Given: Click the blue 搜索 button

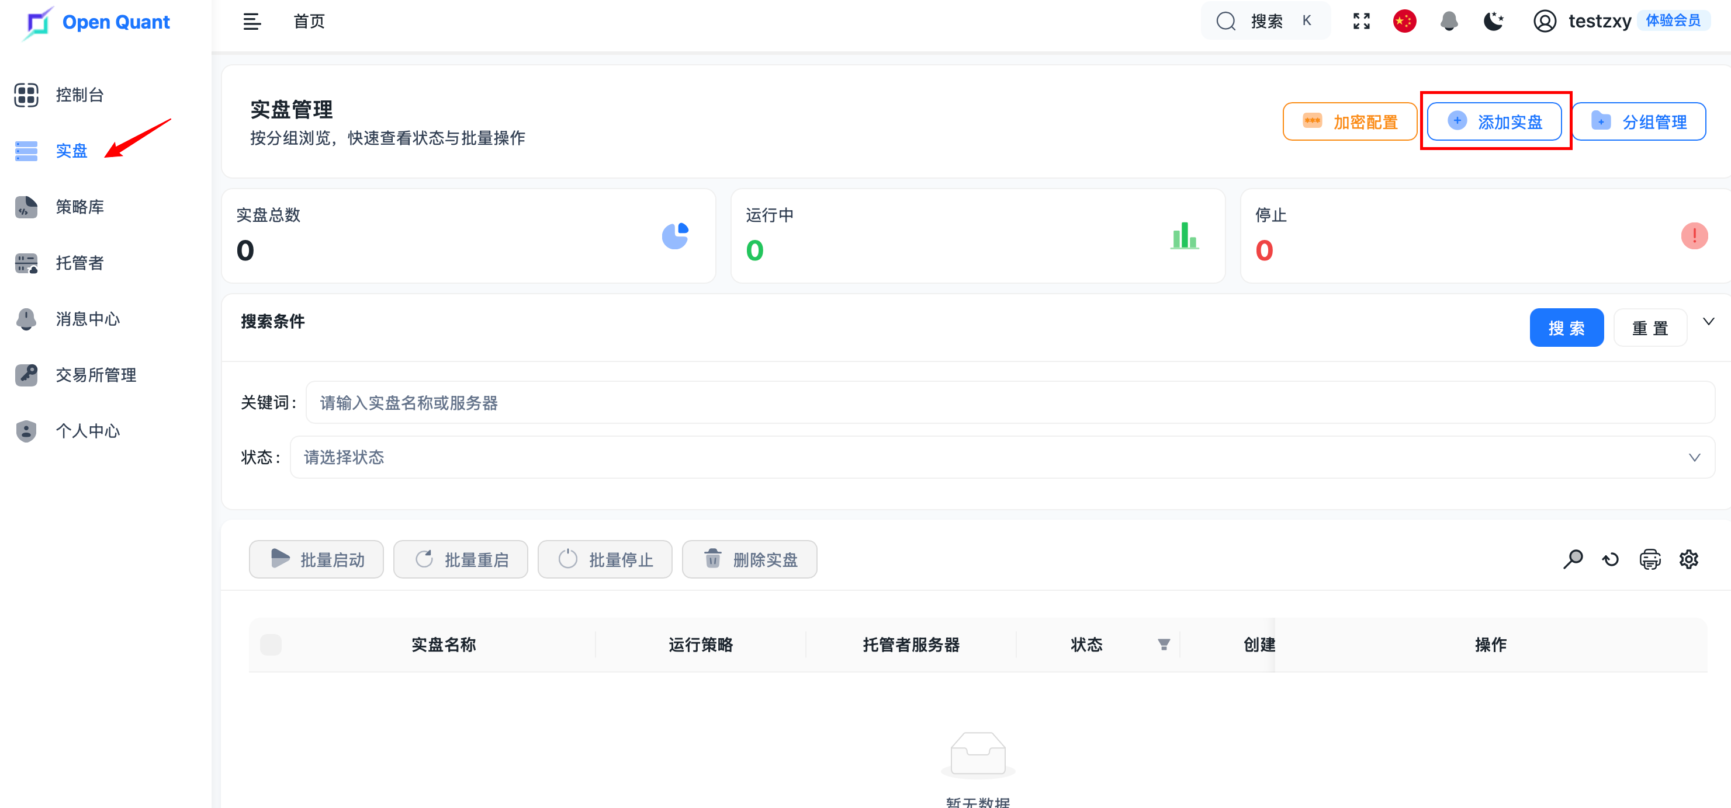Looking at the screenshot, I should click(x=1566, y=328).
